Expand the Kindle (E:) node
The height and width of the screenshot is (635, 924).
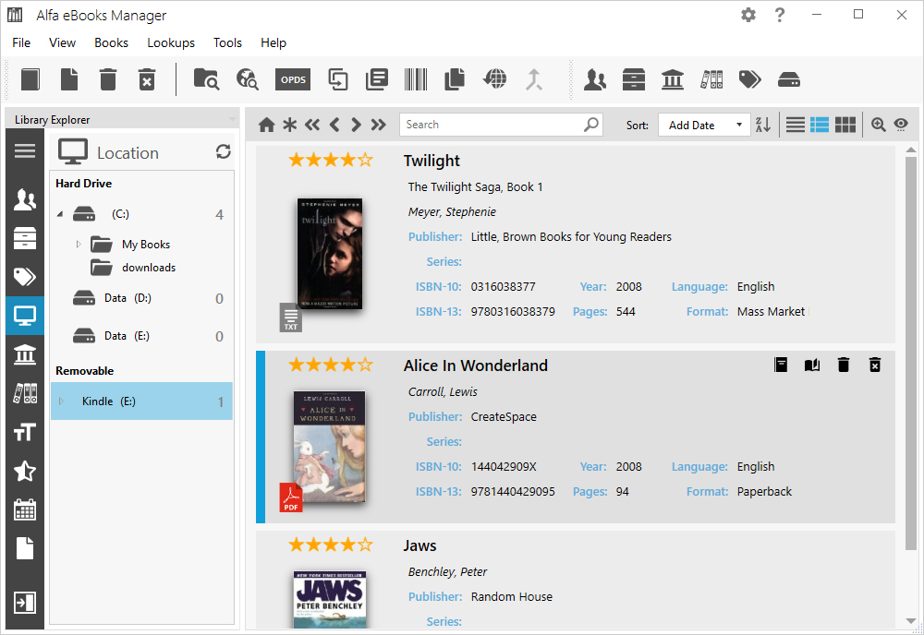point(61,401)
